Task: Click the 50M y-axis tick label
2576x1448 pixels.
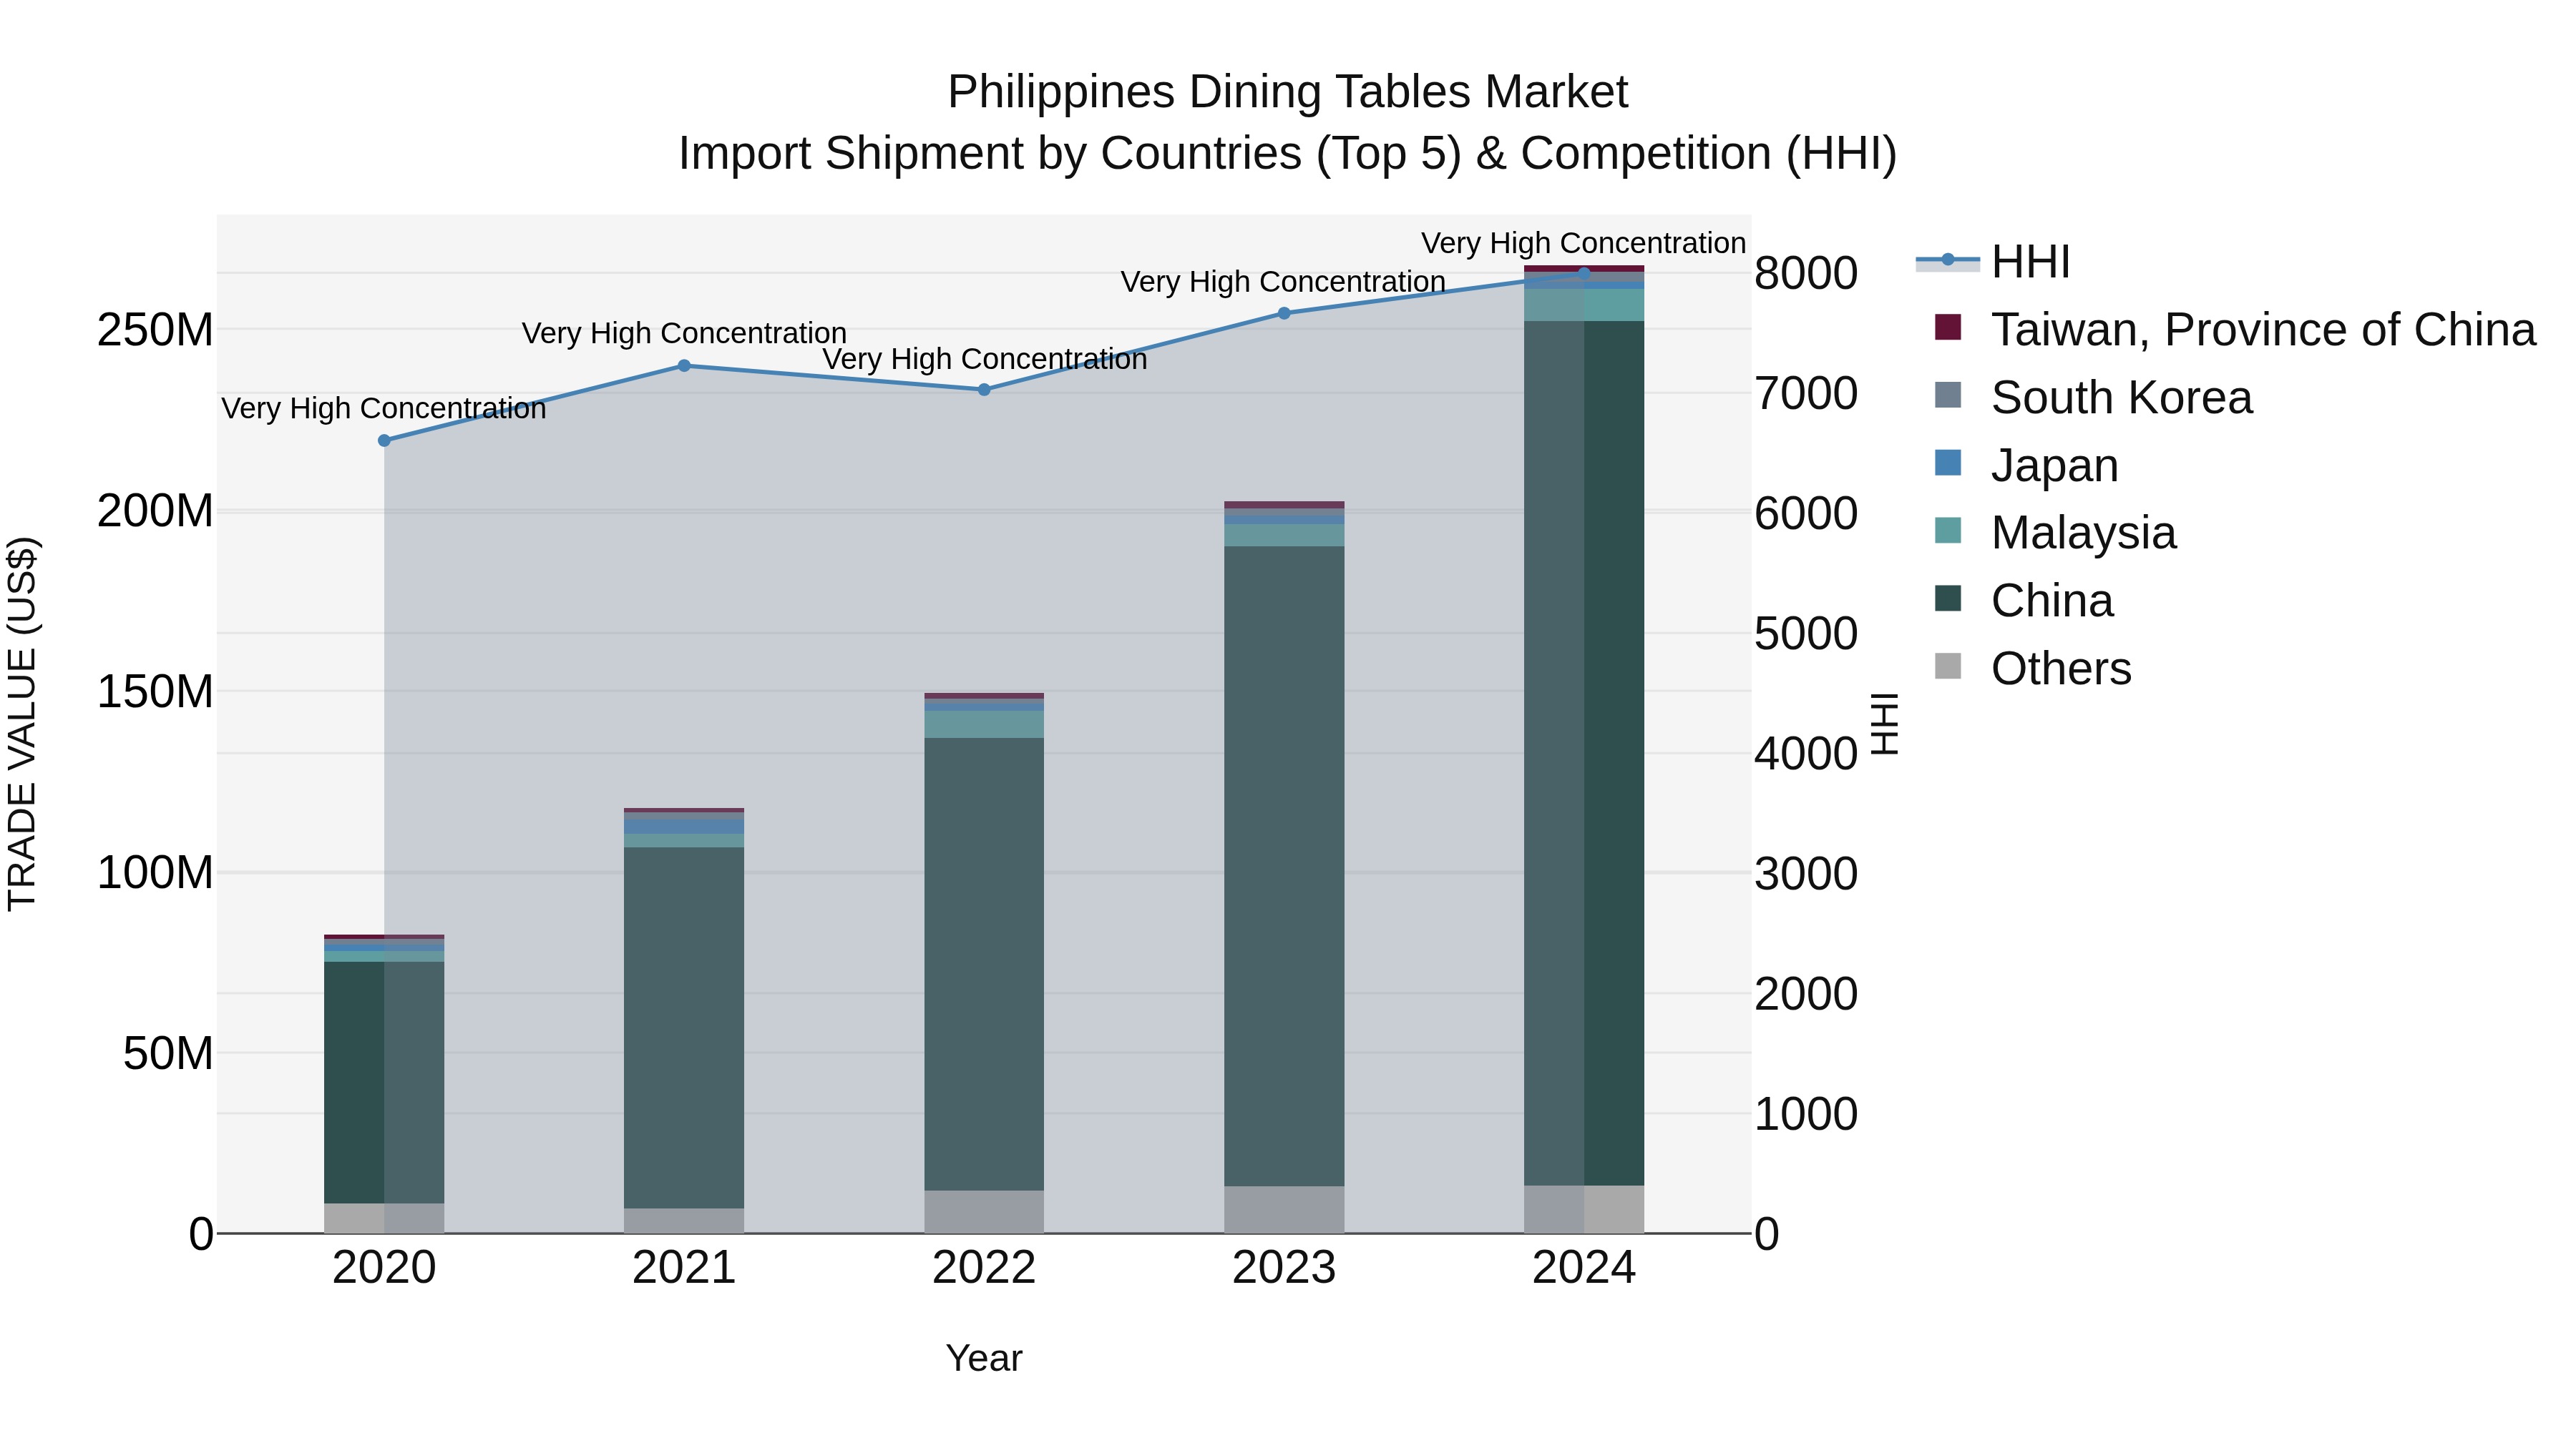Action: (168, 1053)
